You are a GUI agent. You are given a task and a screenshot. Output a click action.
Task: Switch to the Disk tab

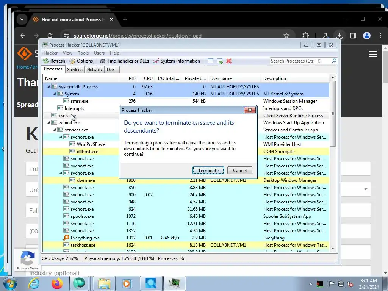click(x=111, y=70)
